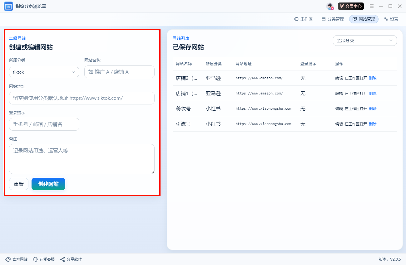Image resolution: width=406 pixels, height=265 pixels.
Task: Maximize the browser window
Action: [390, 6]
